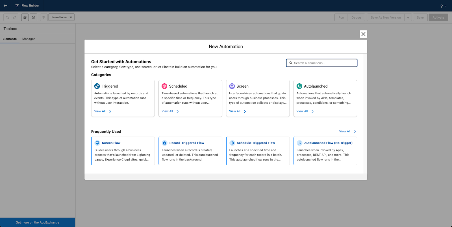Screen dimensions: 452x227
Task: Click the Flow Builder logo icon
Action: 17,6
